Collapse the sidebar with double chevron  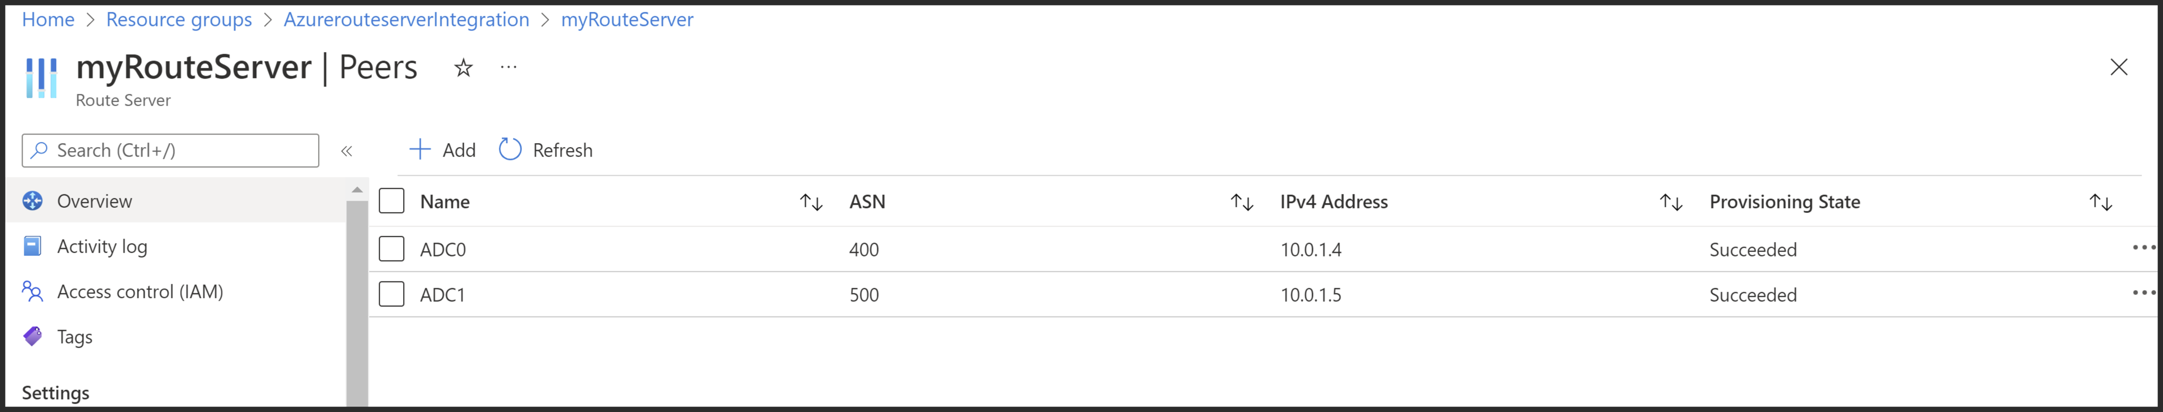(346, 151)
